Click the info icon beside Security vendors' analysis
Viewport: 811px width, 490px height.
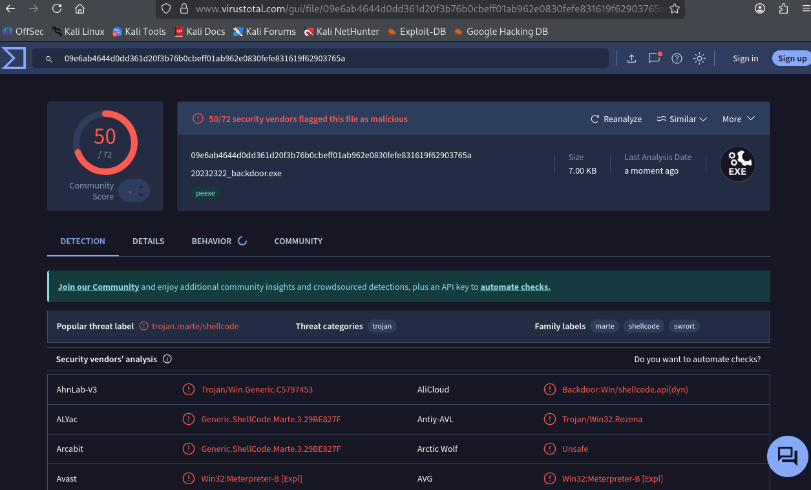tap(167, 359)
